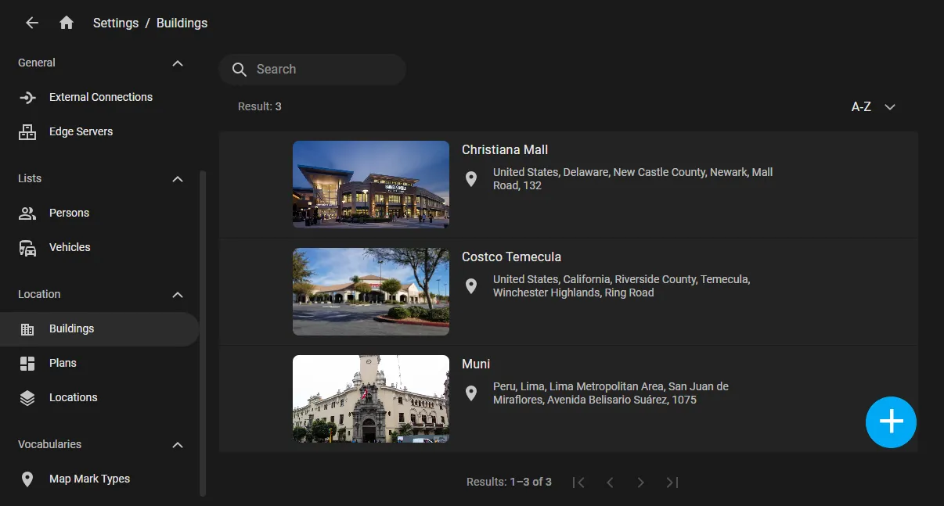Viewport: 944px width, 506px height.
Task: Go to previous results page
Action: point(610,483)
